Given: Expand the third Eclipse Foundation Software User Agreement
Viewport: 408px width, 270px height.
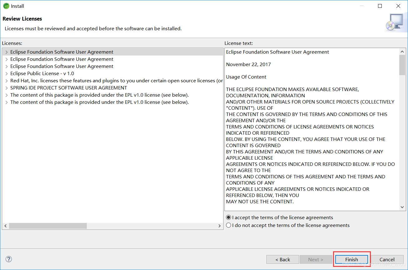Looking at the screenshot, I should click(x=6, y=66).
